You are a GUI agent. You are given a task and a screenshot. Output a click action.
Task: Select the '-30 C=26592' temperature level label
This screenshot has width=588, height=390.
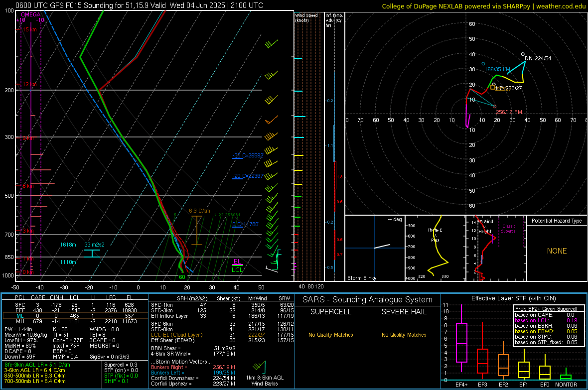(x=248, y=155)
